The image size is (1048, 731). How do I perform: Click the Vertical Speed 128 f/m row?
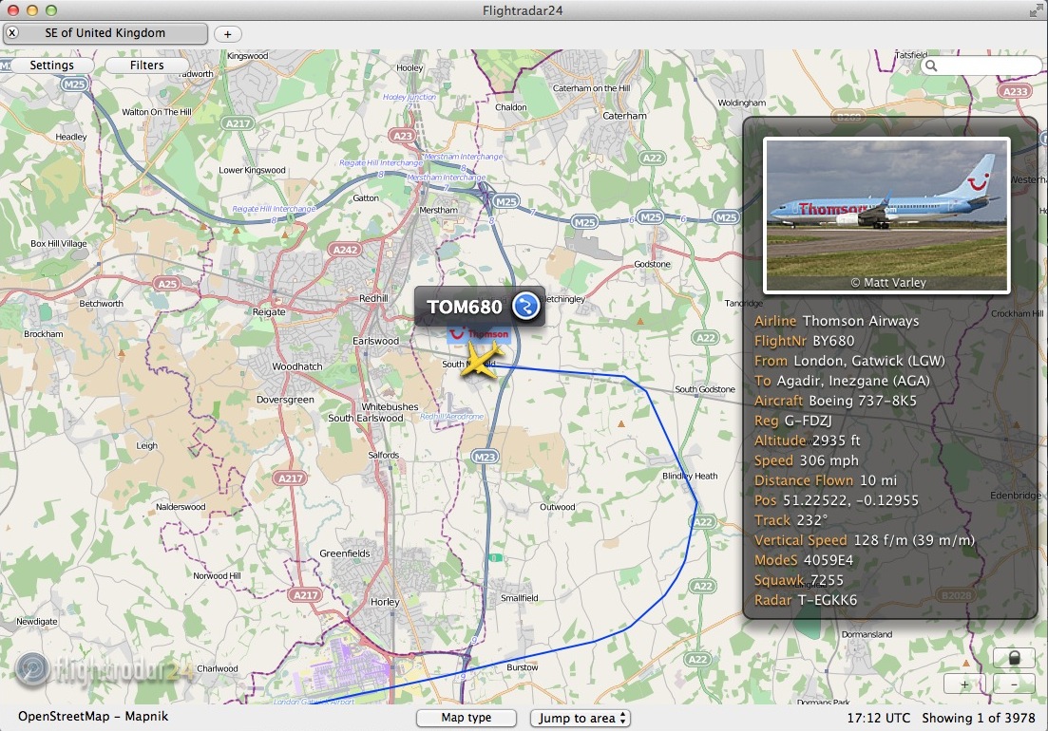coord(865,541)
